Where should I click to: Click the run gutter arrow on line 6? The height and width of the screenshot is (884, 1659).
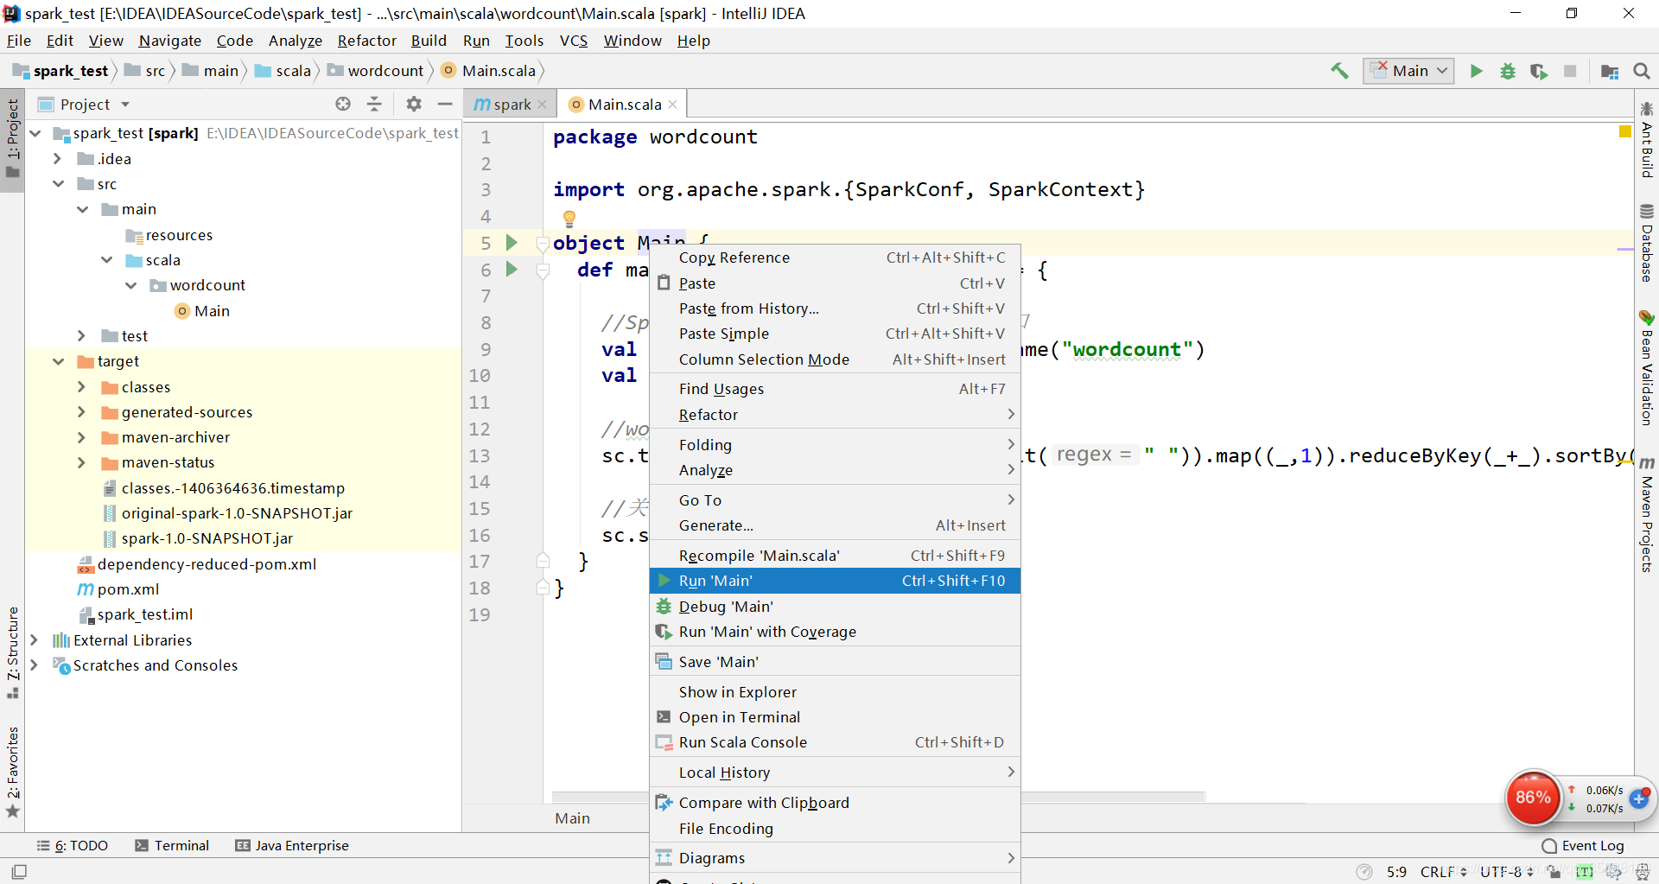pyautogui.click(x=512, y=270)
